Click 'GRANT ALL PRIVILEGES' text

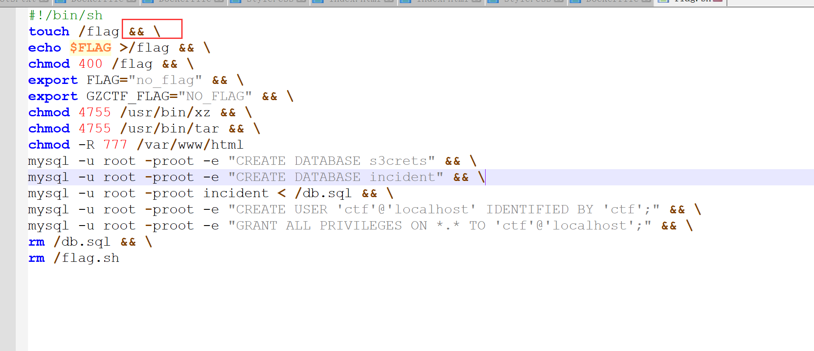[319, 226]
